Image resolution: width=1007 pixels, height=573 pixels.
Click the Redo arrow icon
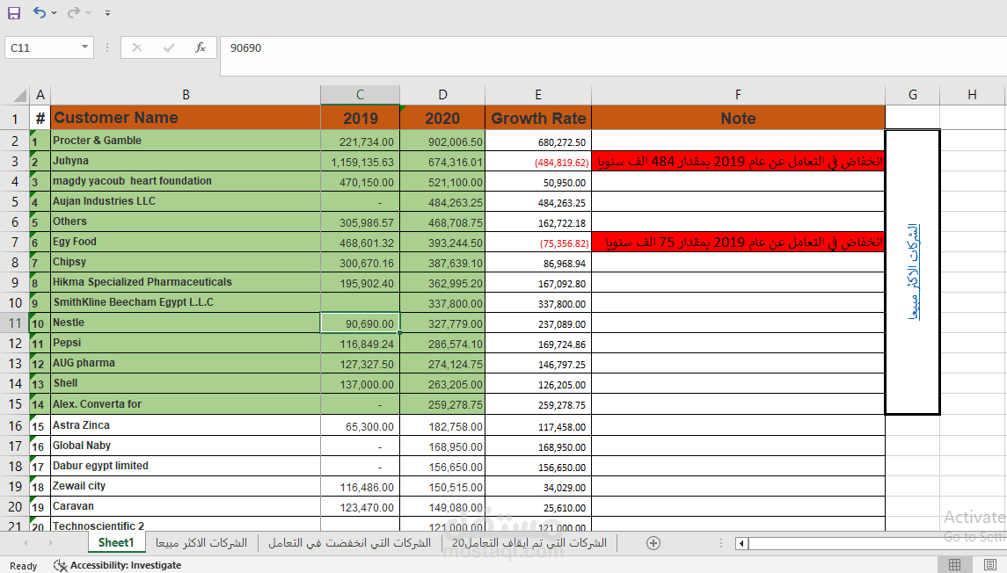click(74, 12)
